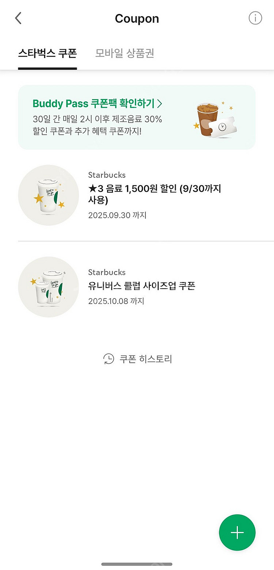
Task: Open the Buddy Pass 쿠폰팩 확인하기 link
Action: pyautogui.click(x=94, y=104)
